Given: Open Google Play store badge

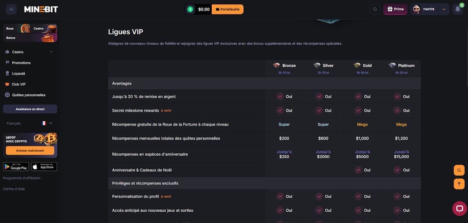Looking at the screenshot, I should click(x=16, y=166).
